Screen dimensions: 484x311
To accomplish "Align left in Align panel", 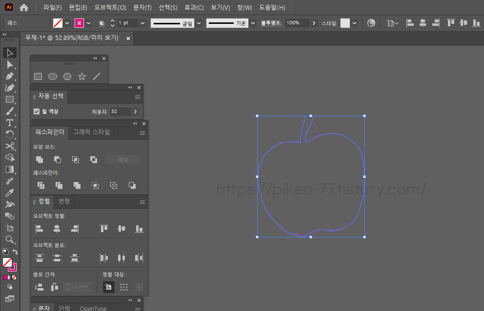I will tap(39, 228).
